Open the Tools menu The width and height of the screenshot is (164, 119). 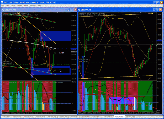pos(26,6)
